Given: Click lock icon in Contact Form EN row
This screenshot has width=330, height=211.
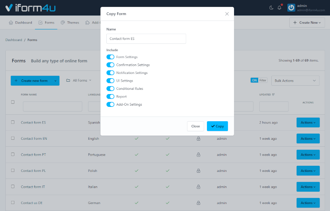Looking at the screenshot, I should 198,139.
